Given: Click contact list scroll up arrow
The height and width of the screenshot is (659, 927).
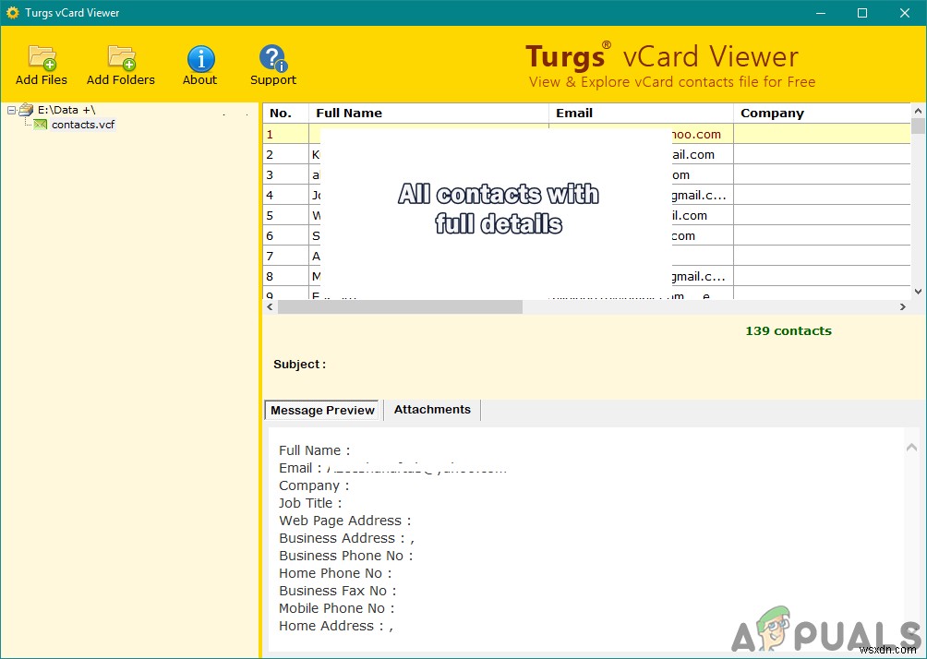Looking at the screenshot, I should (918, 111).
